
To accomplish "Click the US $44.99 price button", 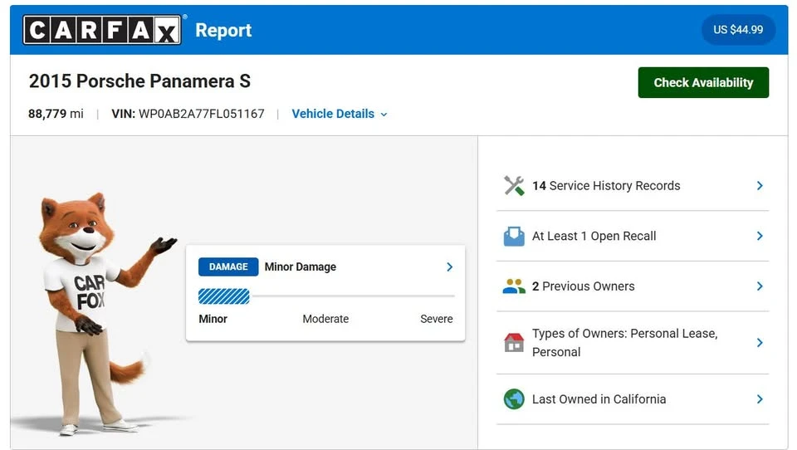I will pyautogui.click(x=738, y=30).
